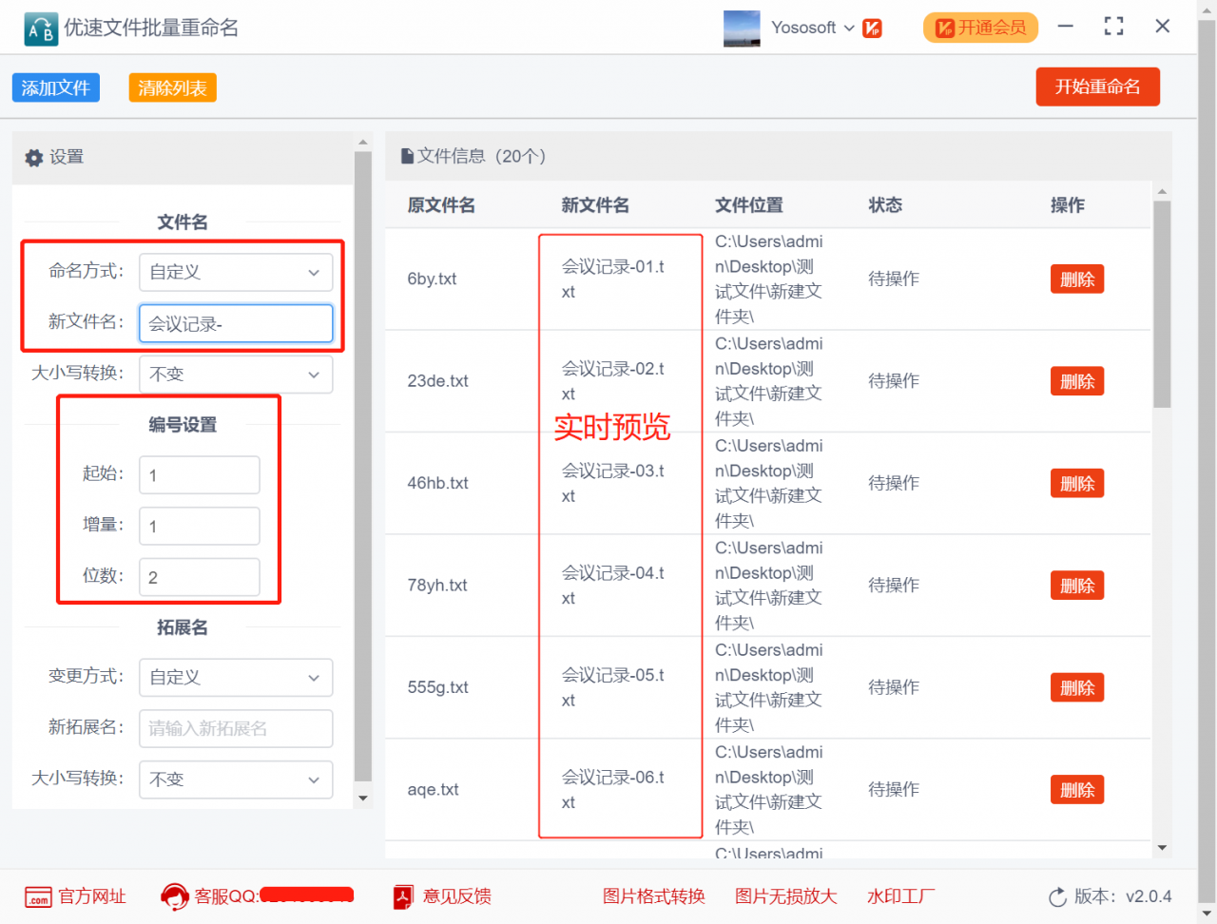Click the 添加文件 button

tap(55, 87)
